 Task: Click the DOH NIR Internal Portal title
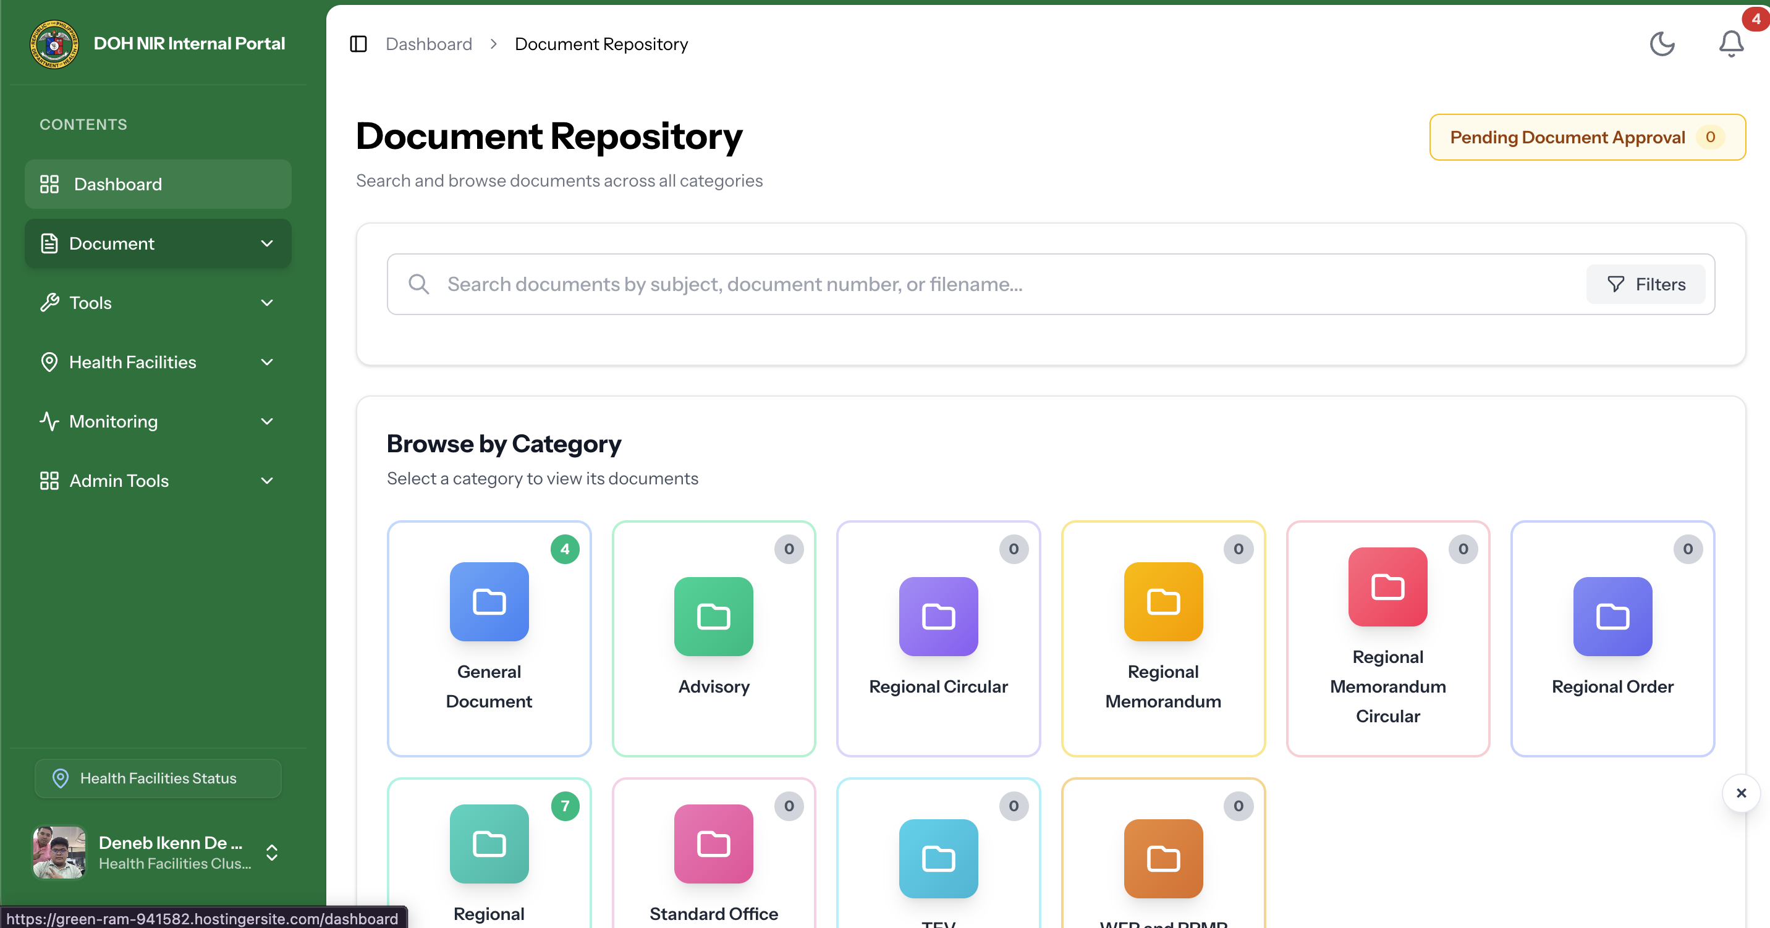(189, 44)
